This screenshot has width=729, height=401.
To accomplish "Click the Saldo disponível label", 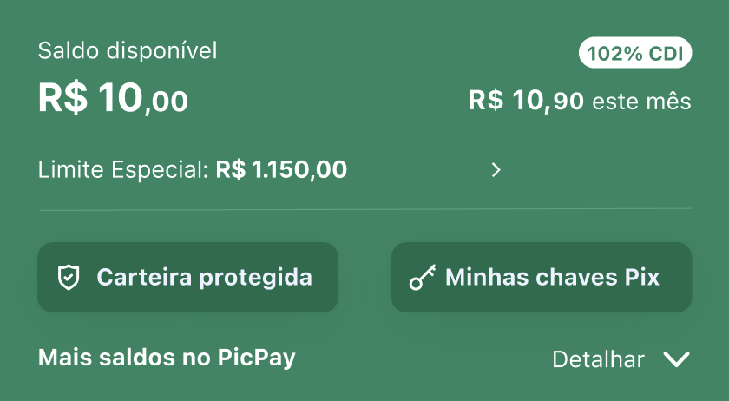I will pos(128,51).
